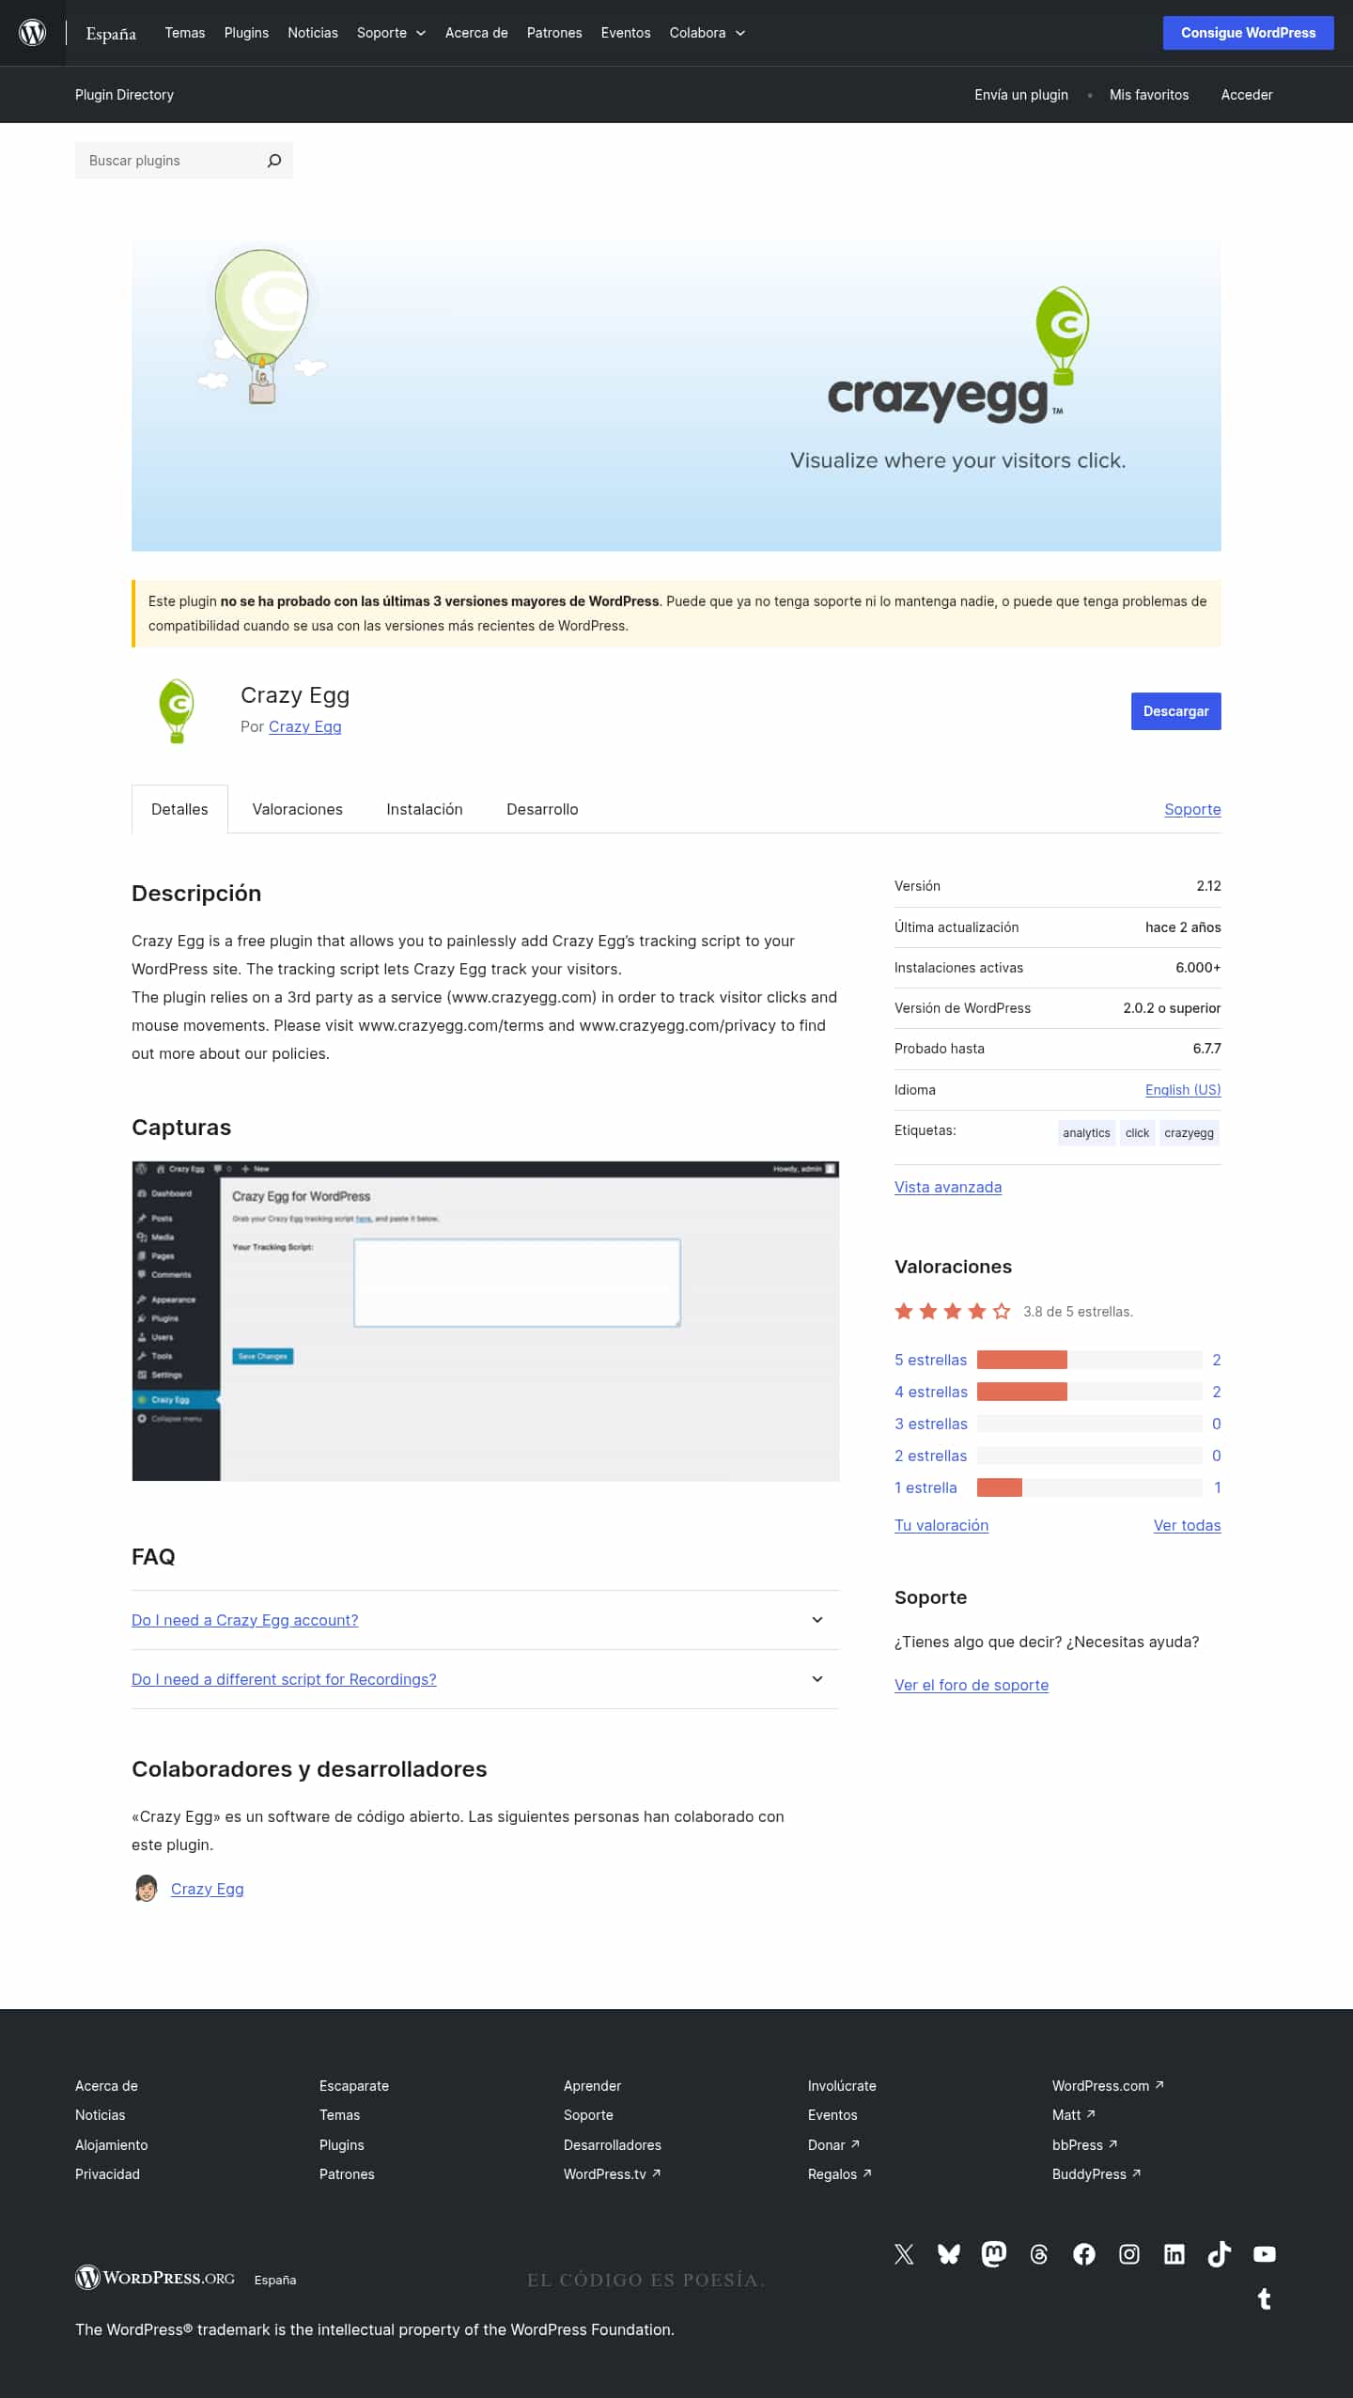
Task: Click the Descargar button
Action: 1175,711
